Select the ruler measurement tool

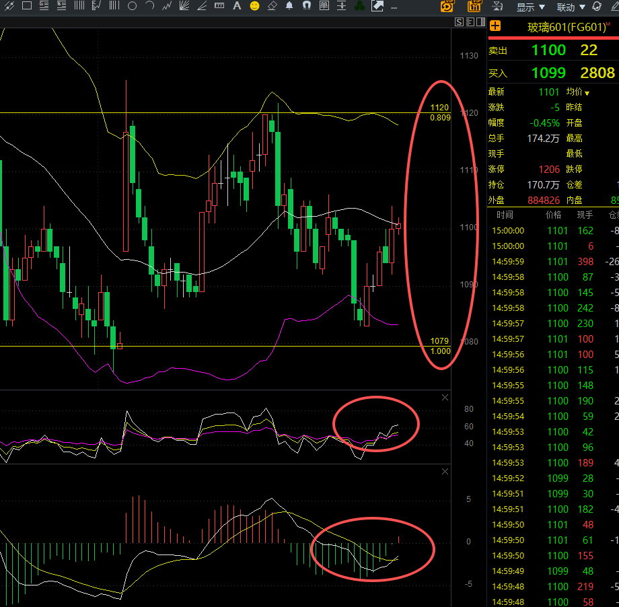click(219, 5)
